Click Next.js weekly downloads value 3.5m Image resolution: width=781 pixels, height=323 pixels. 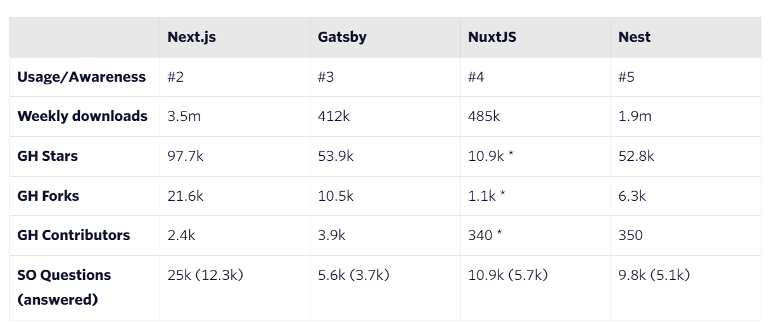pyautogui.click(x=182, y=117)
